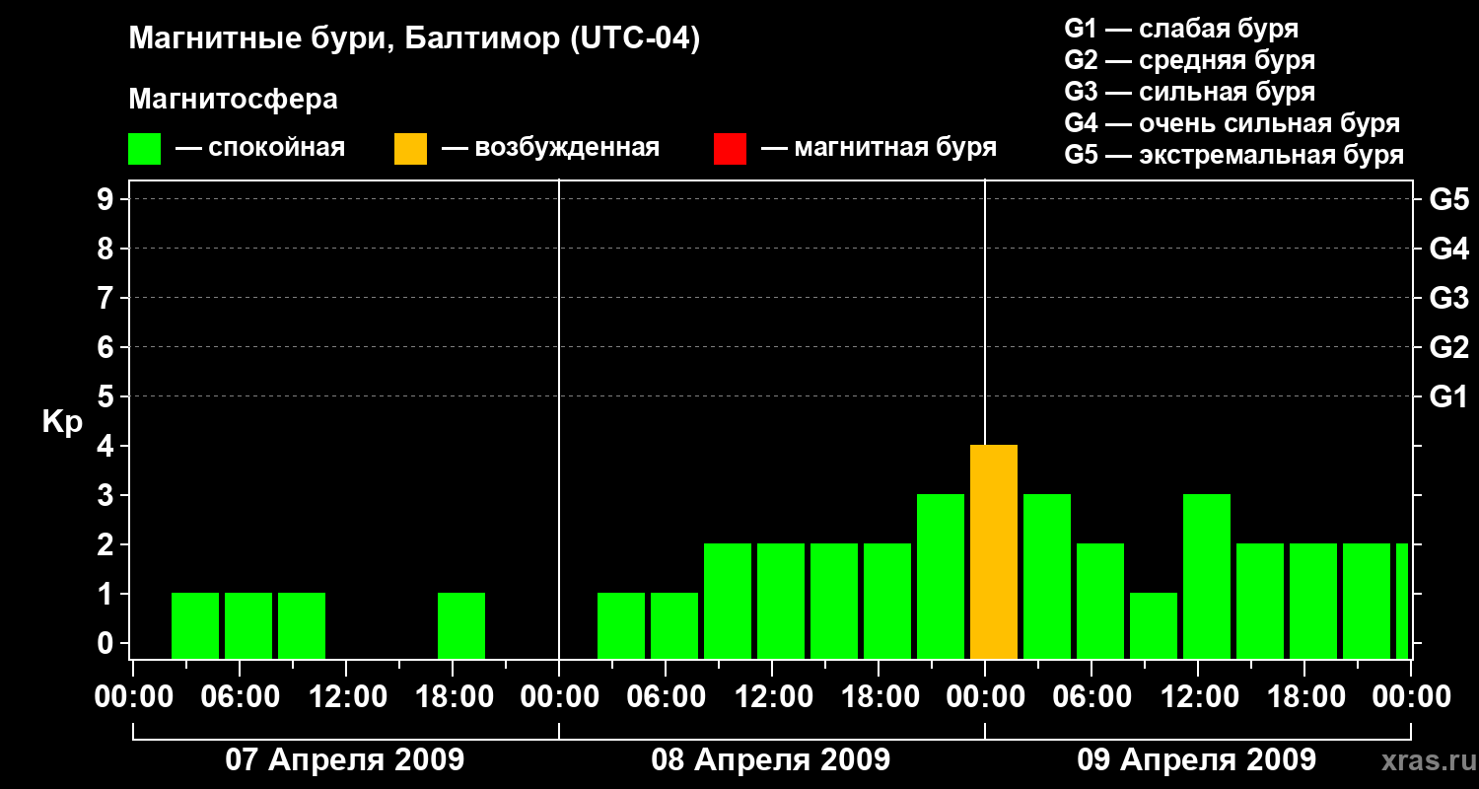The width and height of the screenshot is (1479, 789).
Task: Select the bar above 18:00 on 09 April
Action: click(x=1313, y=602)
